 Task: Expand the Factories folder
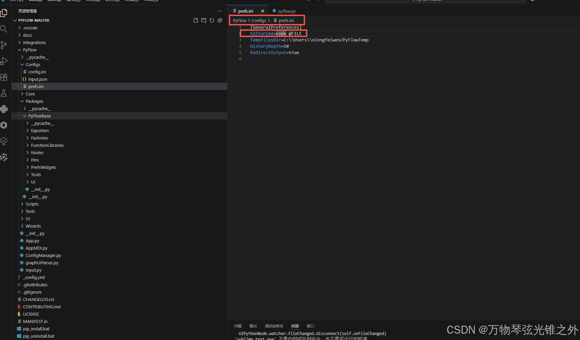coord(39,138)
